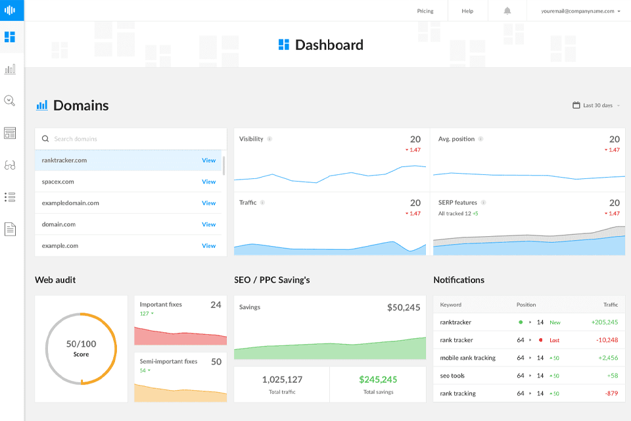The width and height of the screenshot is (631, 421).
Task: Open the Dashboard panel from the sidebar
Action: (10, 37)
